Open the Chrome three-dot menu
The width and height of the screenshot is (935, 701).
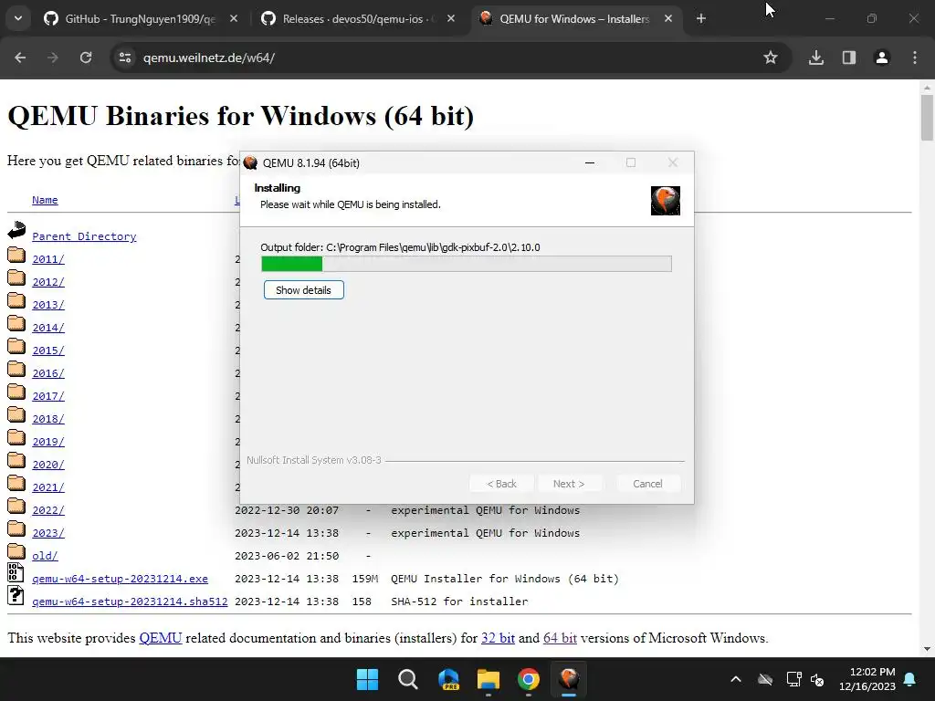(x=915, y=58)
